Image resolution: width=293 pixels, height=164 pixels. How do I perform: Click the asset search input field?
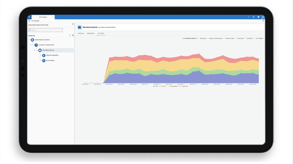(46, 30)
